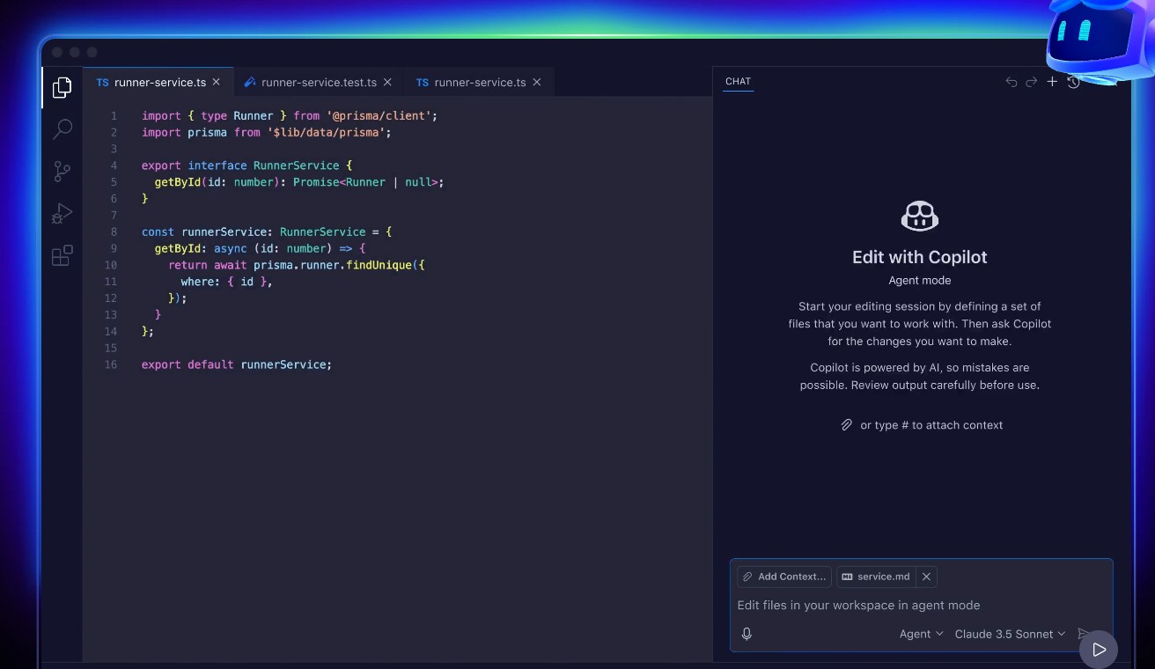Viewport: 1155px width, 669px height.
Task: Expand the Agent mode dropdown
Action: [x=921, y=634]
